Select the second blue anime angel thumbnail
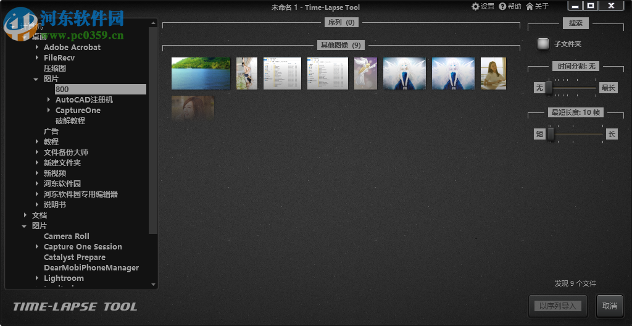632x326 pixels. tap(454, 73)
